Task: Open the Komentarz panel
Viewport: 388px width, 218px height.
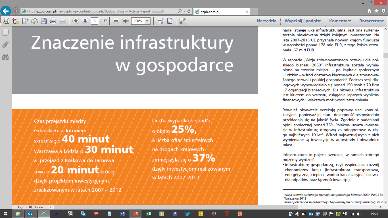Action: pyautogui.click(x=340, y=21)
